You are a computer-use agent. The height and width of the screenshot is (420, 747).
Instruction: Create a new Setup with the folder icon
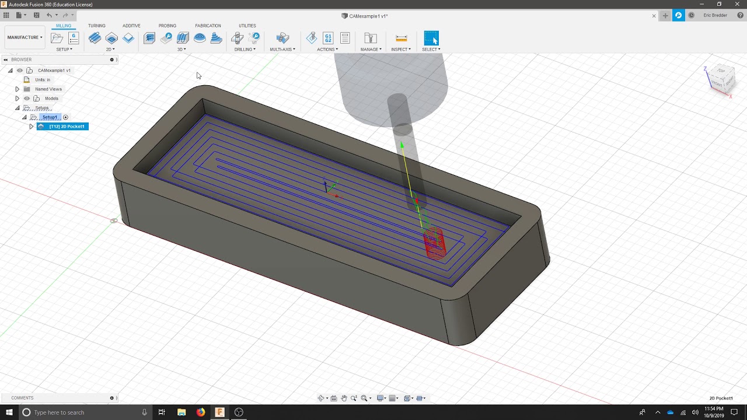tap(57, 38)
